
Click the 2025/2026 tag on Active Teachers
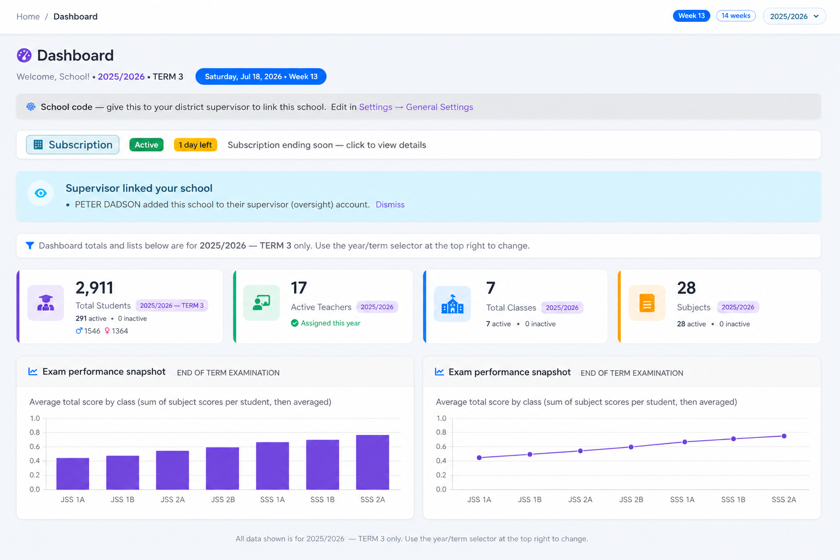[x=377, y=307]
